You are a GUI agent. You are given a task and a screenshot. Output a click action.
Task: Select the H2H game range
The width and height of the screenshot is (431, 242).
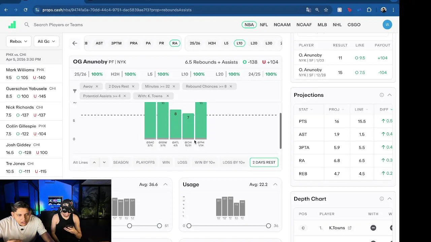coord(212,43)
